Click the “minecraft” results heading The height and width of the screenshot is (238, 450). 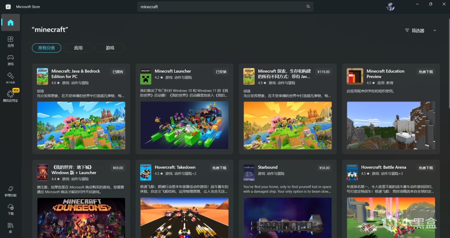point(50,30)
